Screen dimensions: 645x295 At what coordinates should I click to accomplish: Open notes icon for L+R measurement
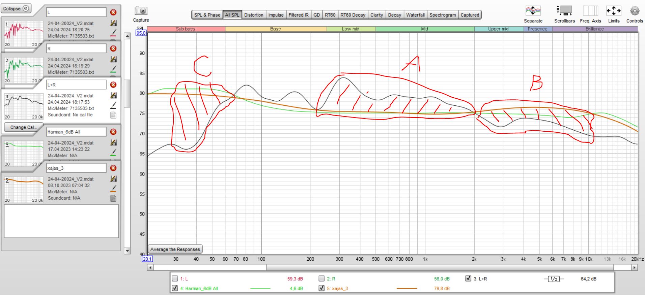click(x=113, y=115)
